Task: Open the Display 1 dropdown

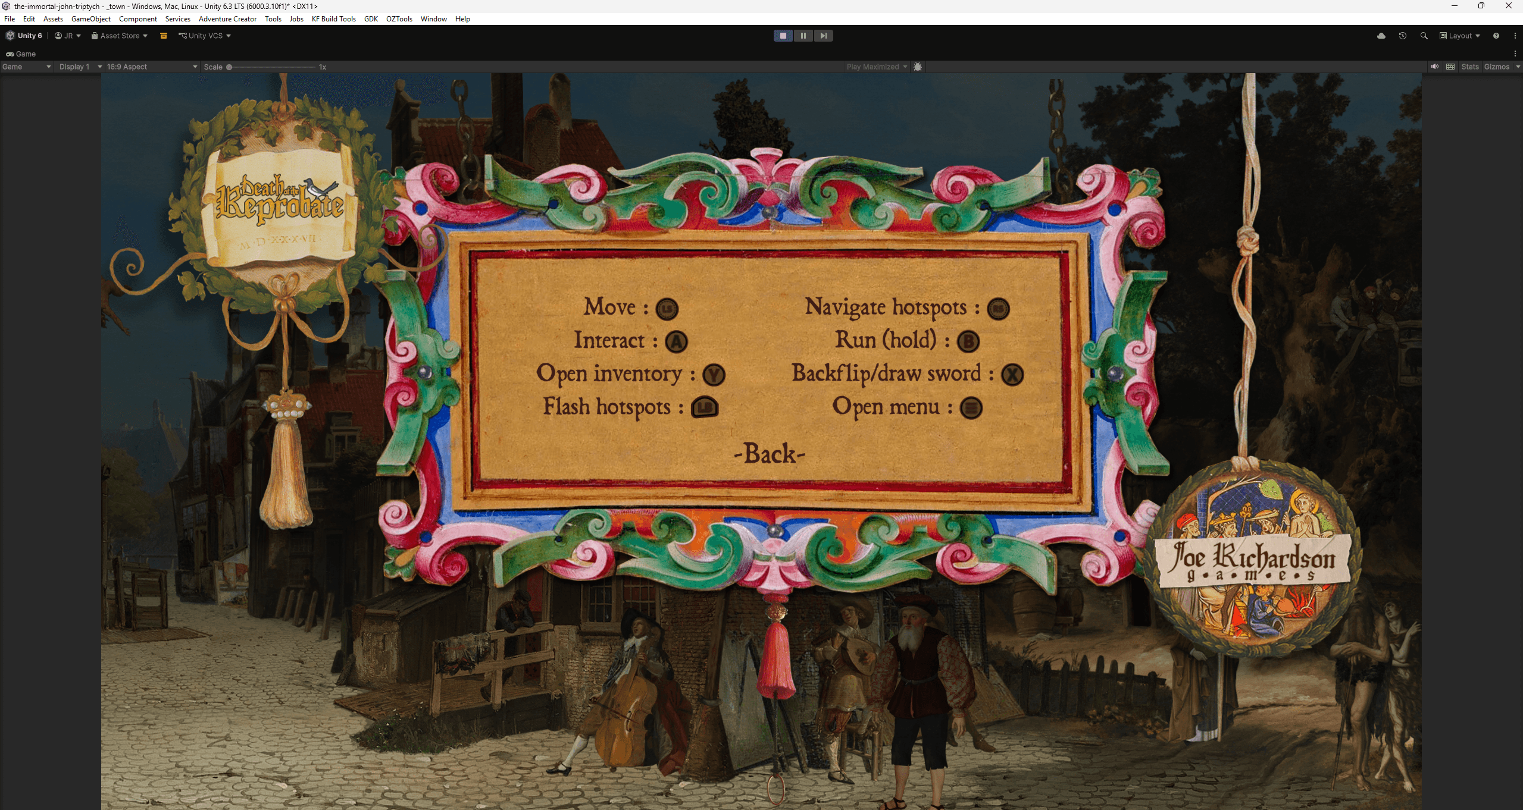Action: (x=80, y=67)
